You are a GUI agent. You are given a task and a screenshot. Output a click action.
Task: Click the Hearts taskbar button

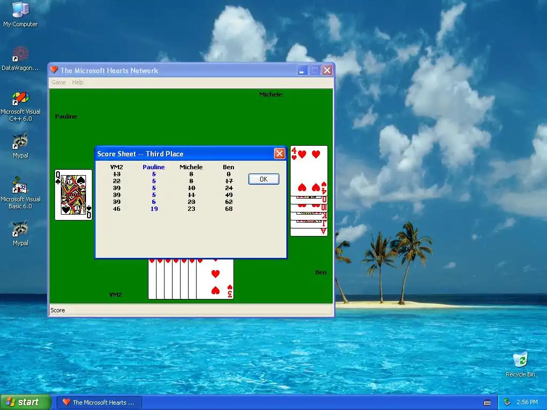pos(99,403)
